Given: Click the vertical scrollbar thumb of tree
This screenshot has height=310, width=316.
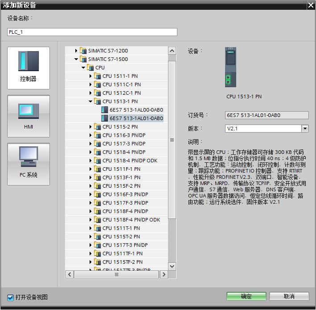Looking at the screenshot, I should point(172,140).
